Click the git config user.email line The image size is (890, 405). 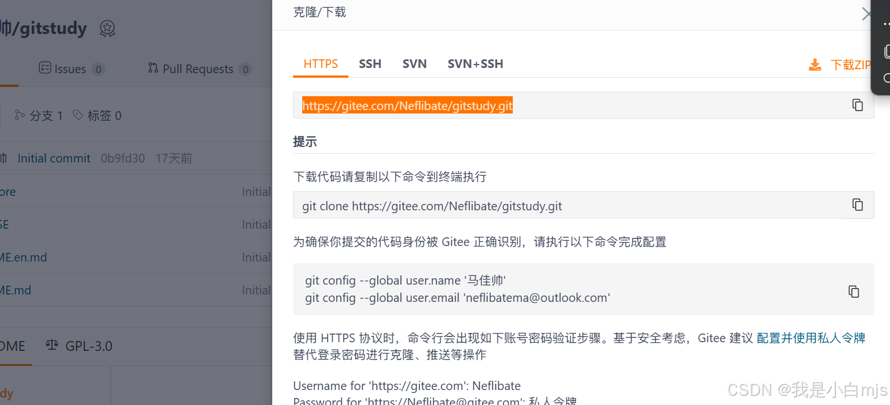click(457, 298)
